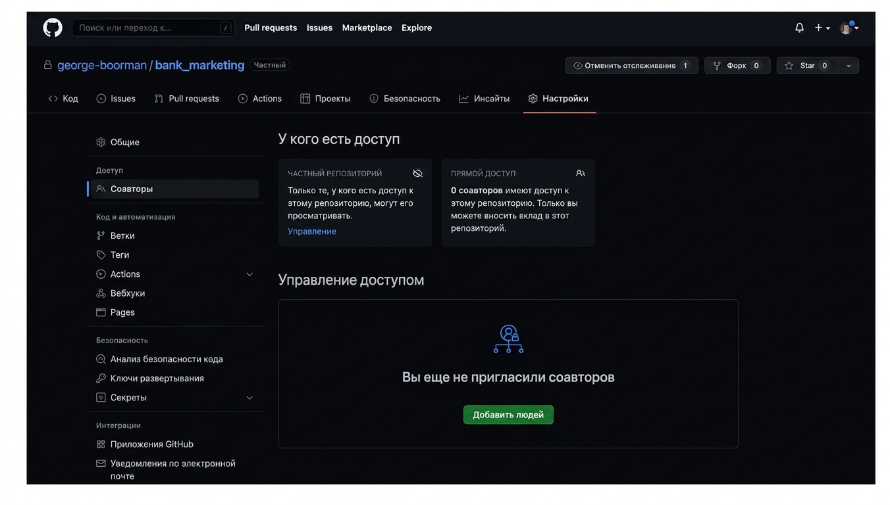Screen dimensions: 890x505
Task: Click the people icon beside Соавторы
Action: click(x=101, y=189)
